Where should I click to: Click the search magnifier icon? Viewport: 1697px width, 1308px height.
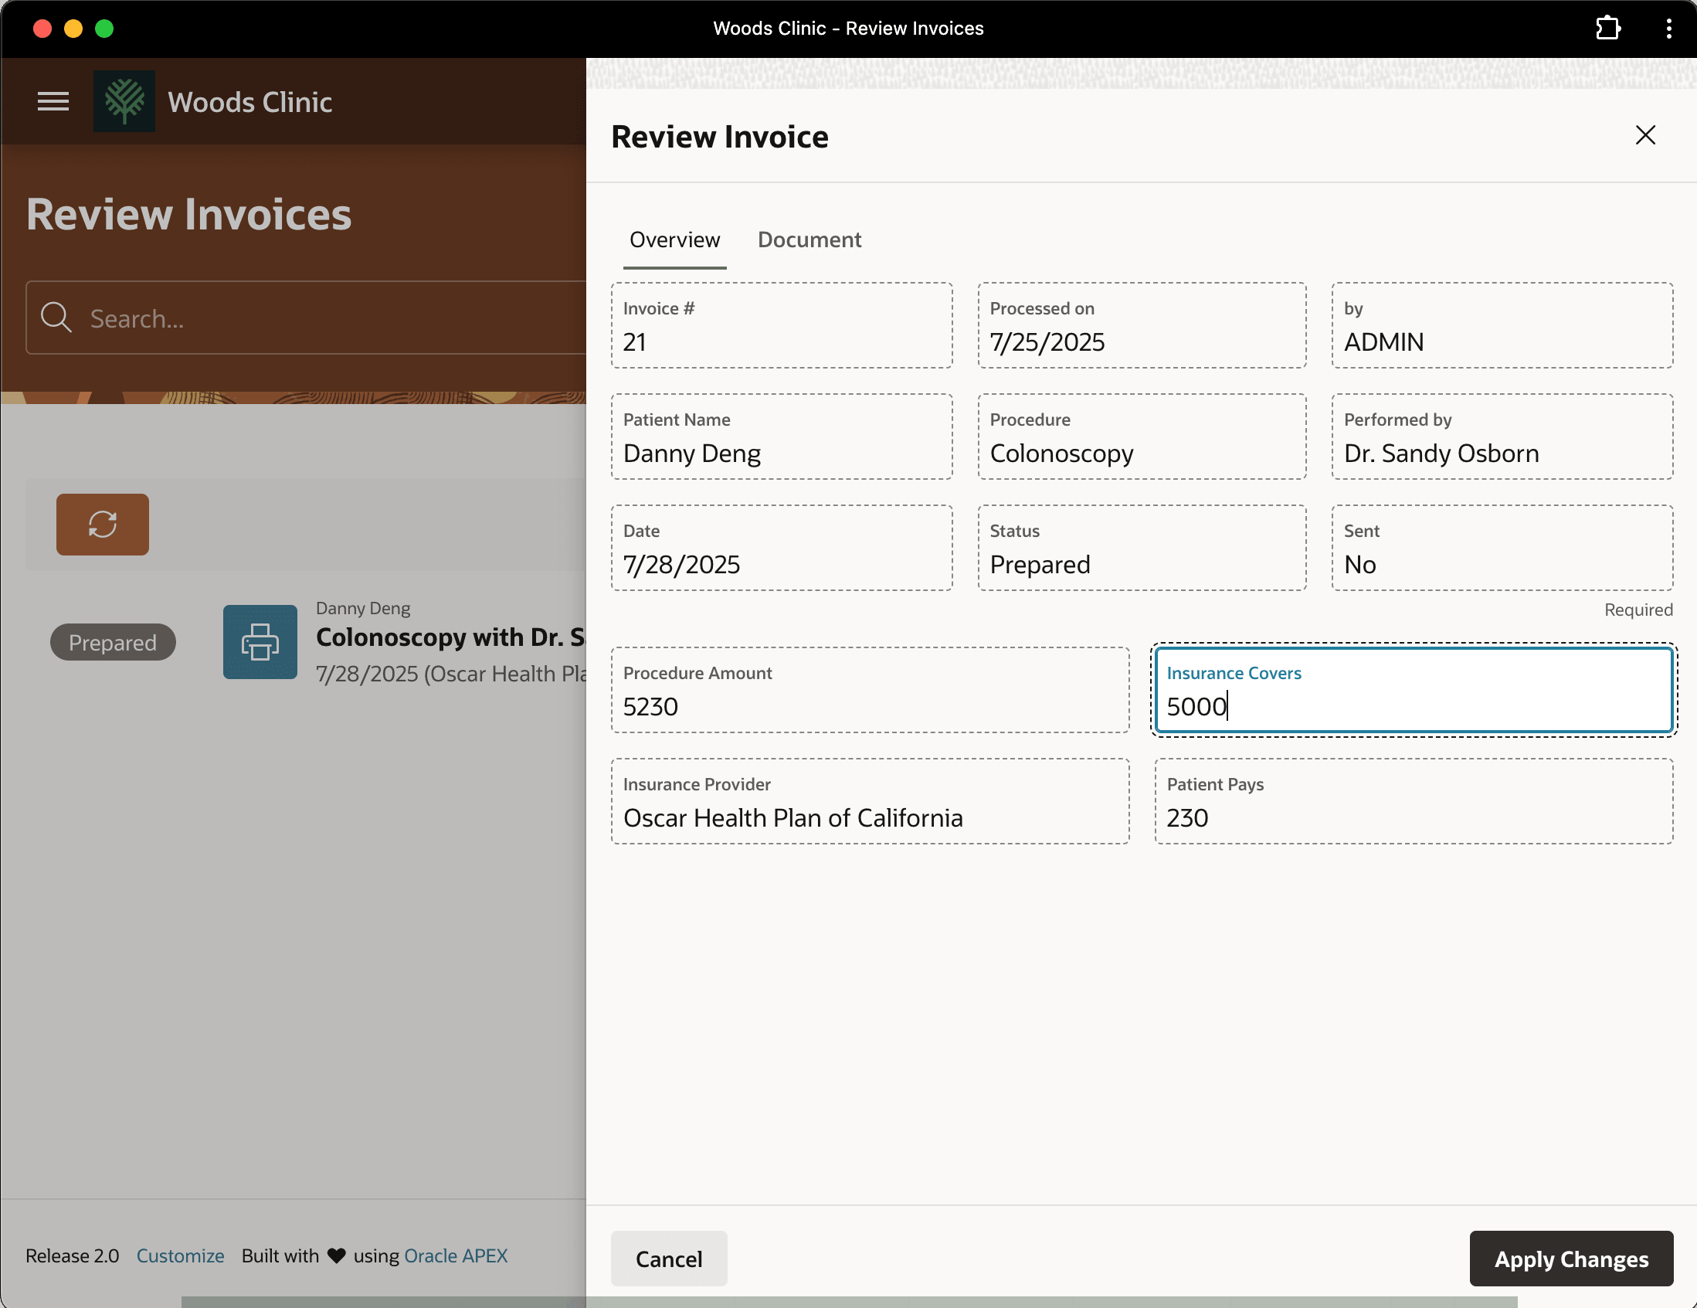click(56, 318)
